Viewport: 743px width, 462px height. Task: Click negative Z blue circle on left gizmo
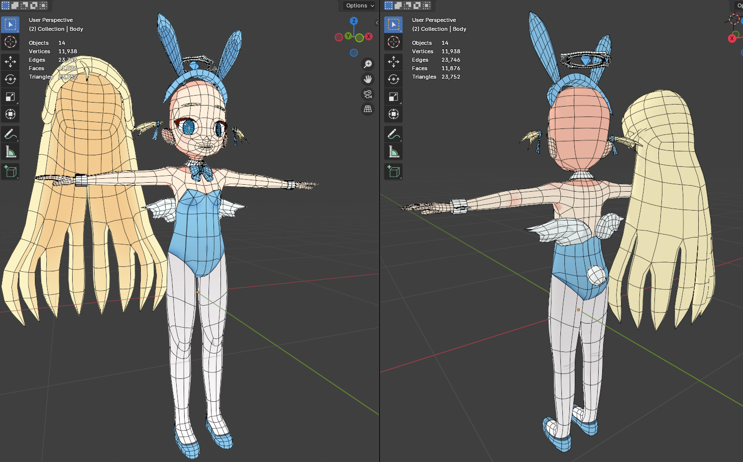pyautogui.click(x=354, y=53)
